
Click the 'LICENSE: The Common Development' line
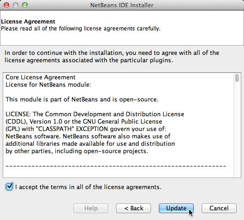pyautogui.click(x=95, y=114)
